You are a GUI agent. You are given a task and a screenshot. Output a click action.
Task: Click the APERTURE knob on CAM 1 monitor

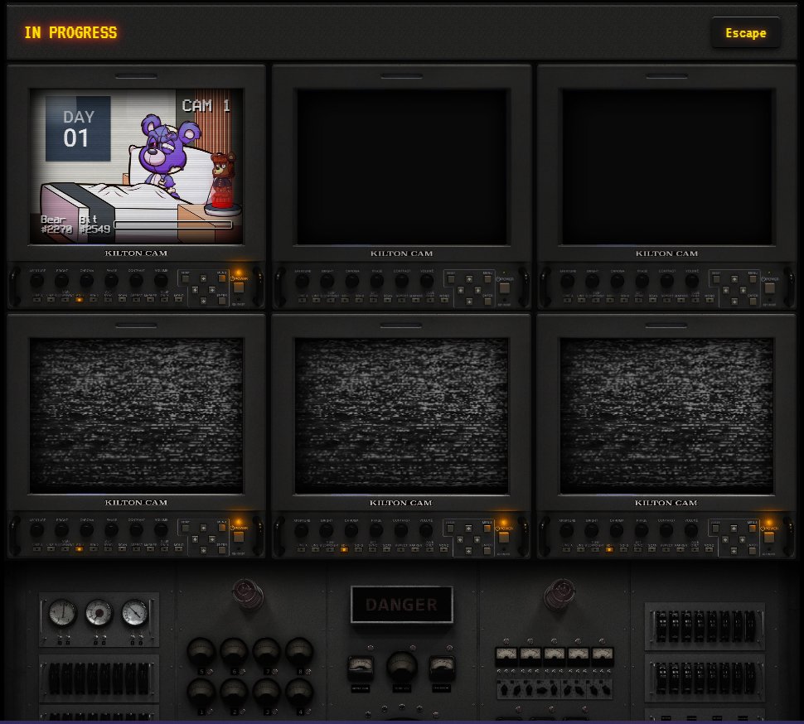coord(37,280)
